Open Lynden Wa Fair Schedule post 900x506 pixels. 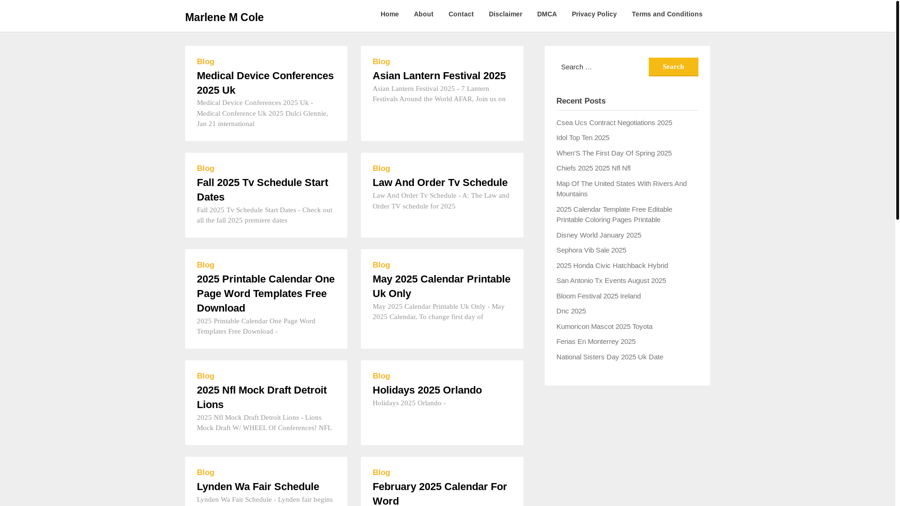(x=258, y=486)
